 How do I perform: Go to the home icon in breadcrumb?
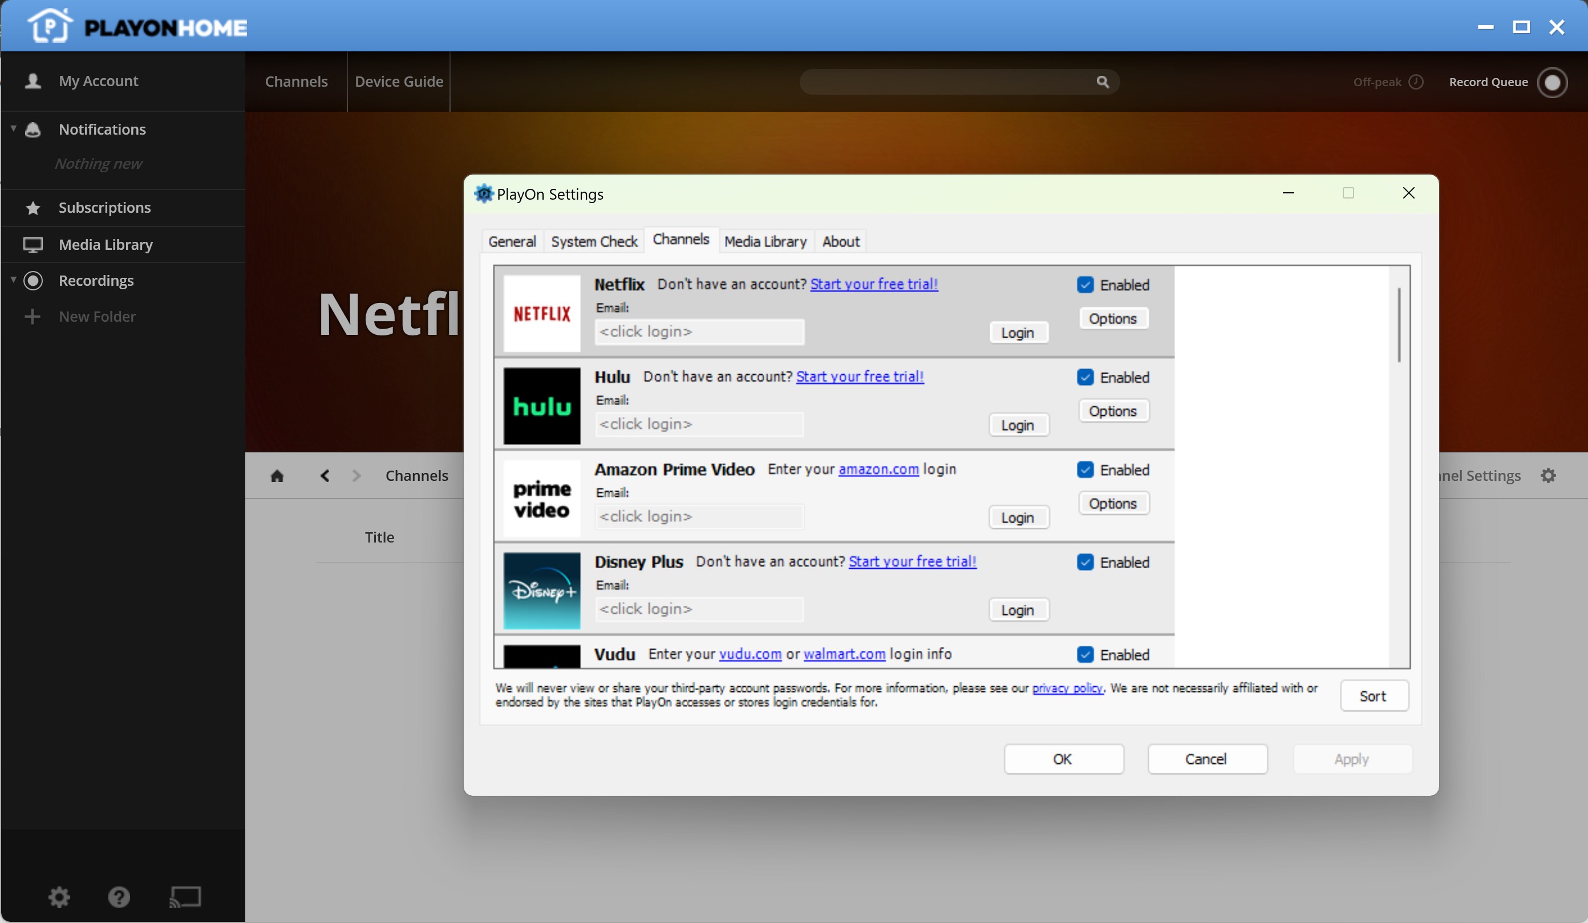(x=277, y=476)
